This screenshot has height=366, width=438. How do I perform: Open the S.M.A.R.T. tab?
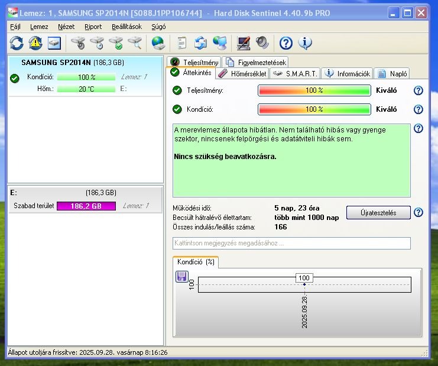point(295,73)
